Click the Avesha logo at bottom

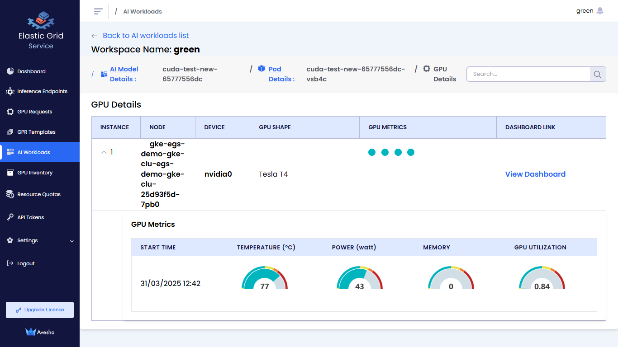click(40, 332)
